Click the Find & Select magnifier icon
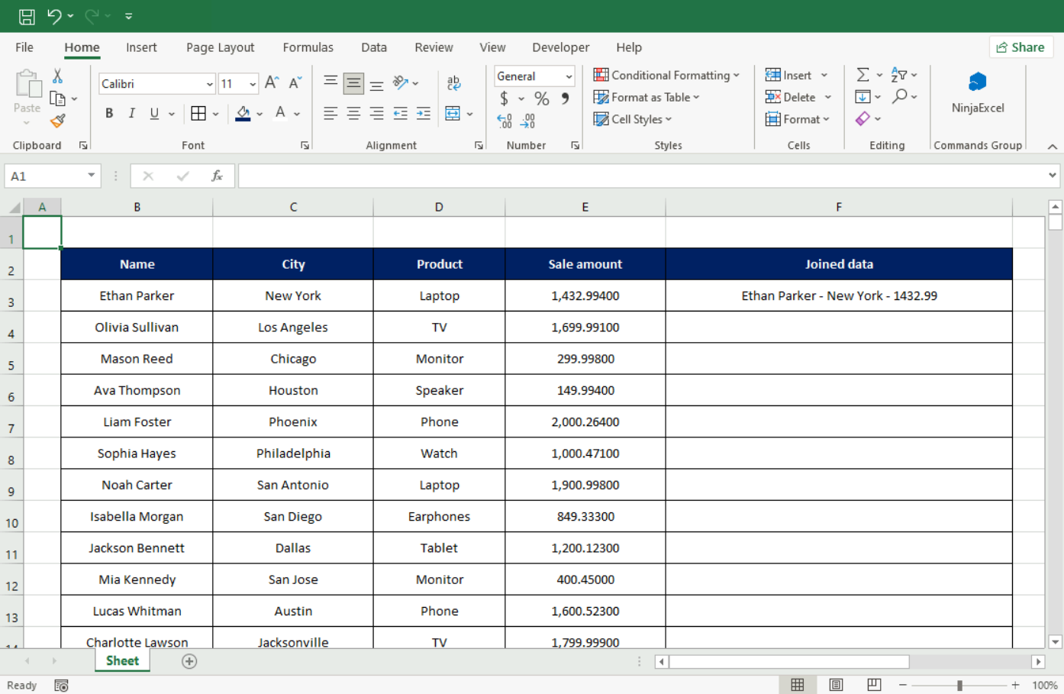This screenshot has height=694, width=1064. (900, 96)
